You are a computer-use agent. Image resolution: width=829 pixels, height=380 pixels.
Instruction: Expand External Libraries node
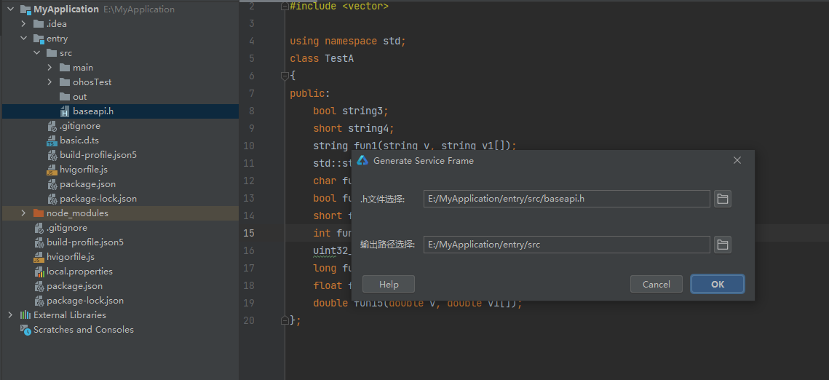coord(11,315)
